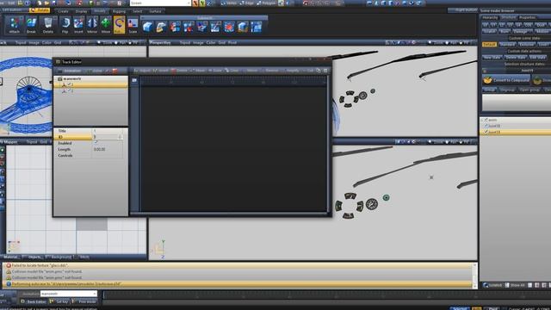Screen dimensions: 551x310
Task: Click Convert to Compound button
Action: (506, 80)
